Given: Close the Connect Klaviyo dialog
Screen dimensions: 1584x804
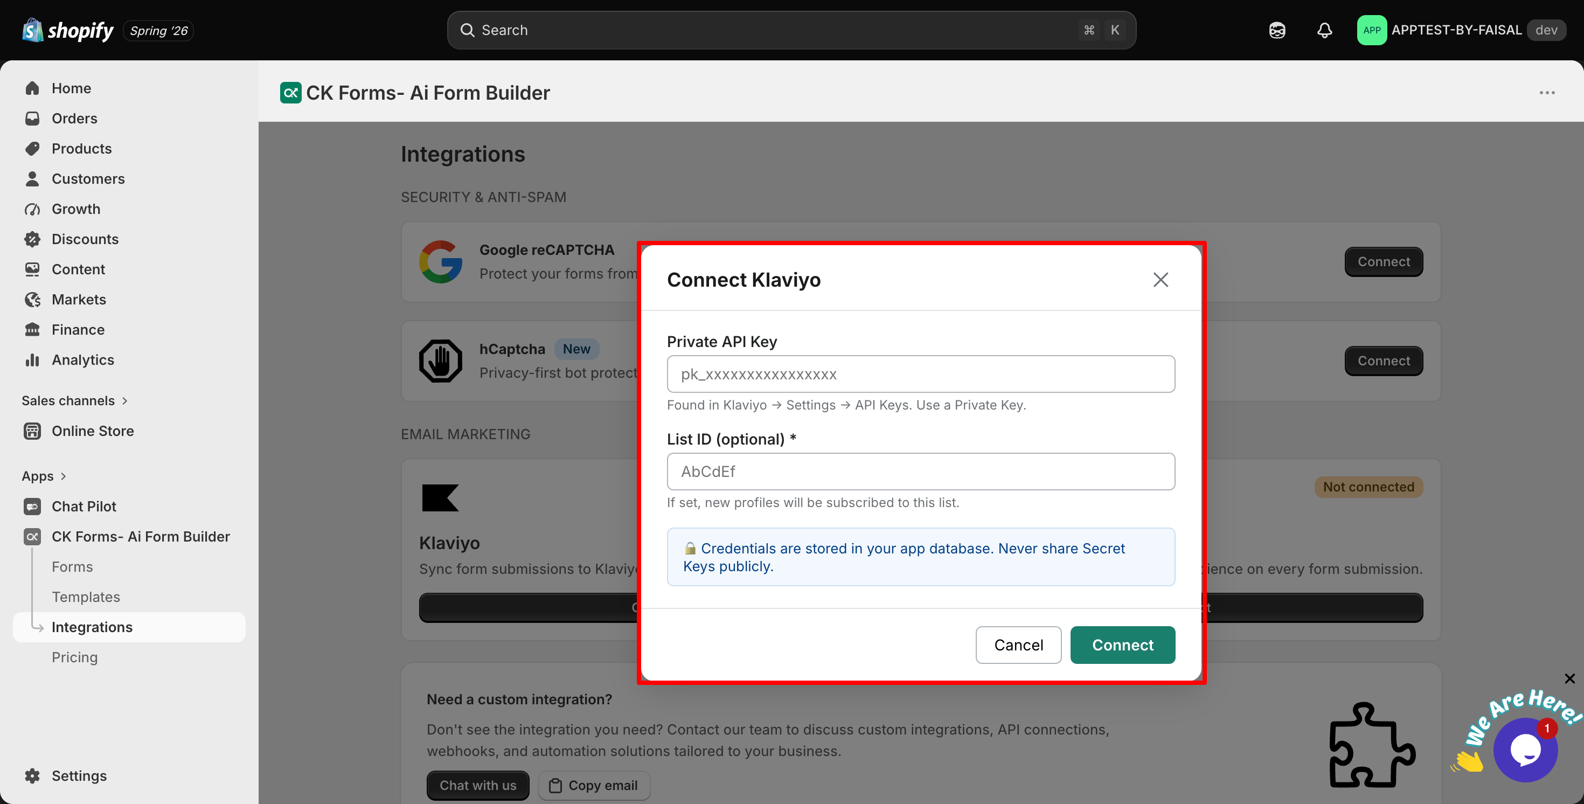Looking at the screenshot, I should point(1161,279).
